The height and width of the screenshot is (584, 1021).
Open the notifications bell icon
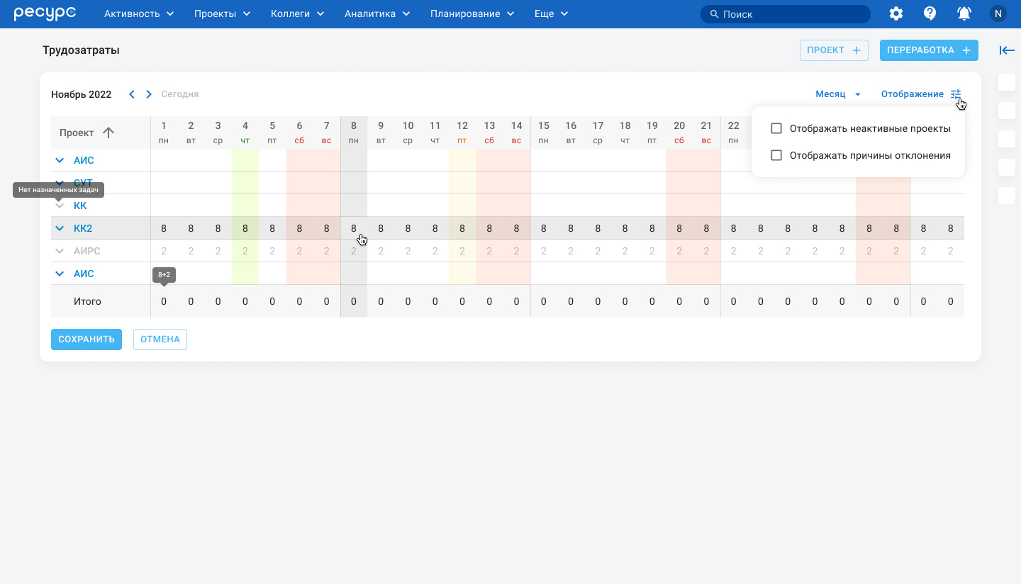(964, 13)
